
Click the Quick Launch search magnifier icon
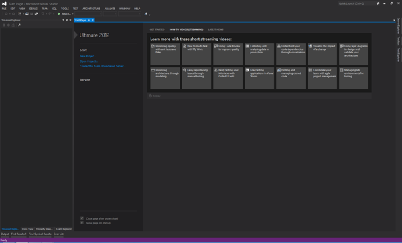(x=378, y=3)
